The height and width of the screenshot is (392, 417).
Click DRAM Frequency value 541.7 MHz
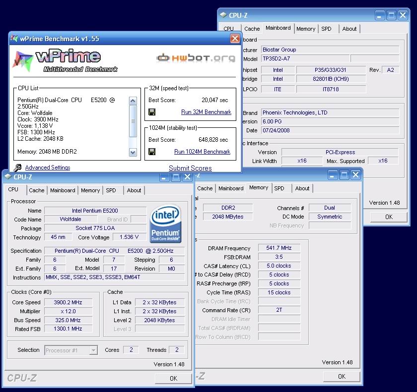pos(279,248)
